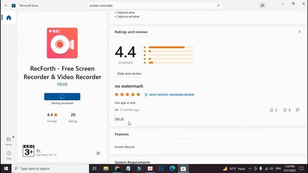Image resolution: width=308 pixels, height=173 pixels.
Task: Click the 'Capture window' bullet text
Action: 128,17
